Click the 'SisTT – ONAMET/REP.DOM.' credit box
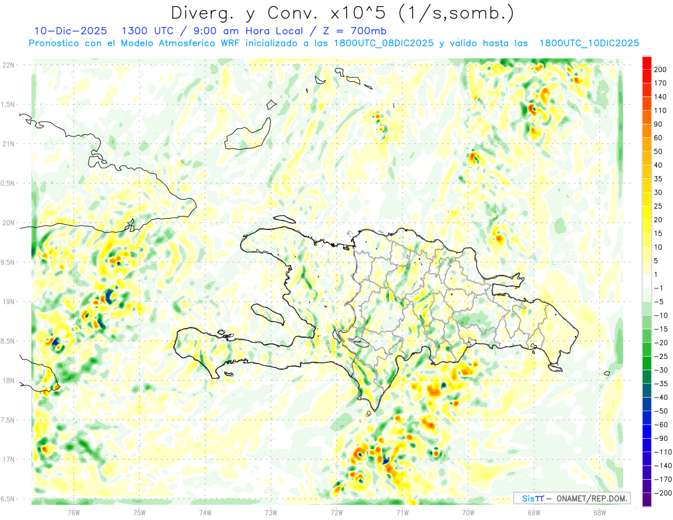 pos(572,498)
